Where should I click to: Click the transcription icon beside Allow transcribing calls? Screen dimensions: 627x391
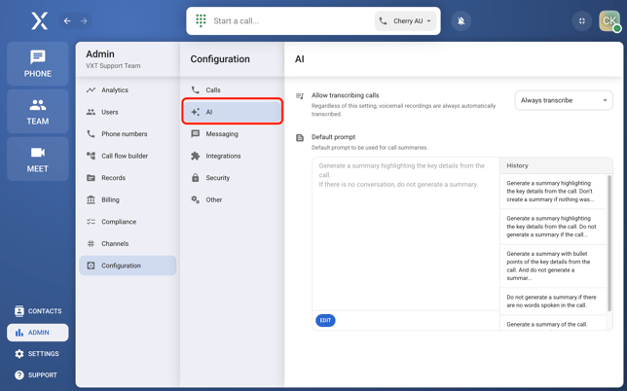(300, 96)
